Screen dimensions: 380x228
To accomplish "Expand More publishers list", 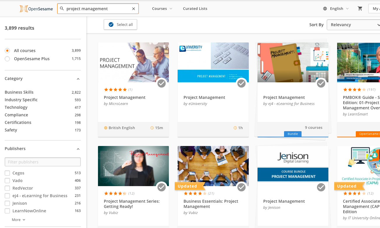I will pyautogui.click(x=19, y=220).
